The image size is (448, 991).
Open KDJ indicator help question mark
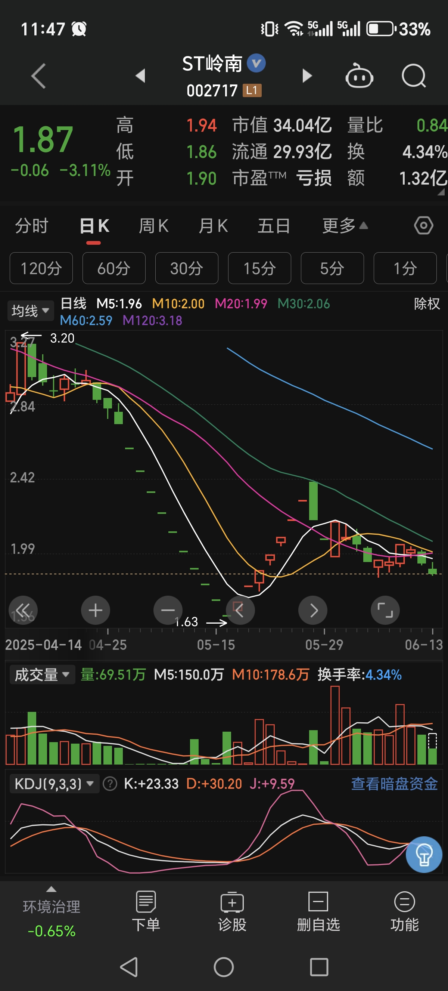click(110, 784)
